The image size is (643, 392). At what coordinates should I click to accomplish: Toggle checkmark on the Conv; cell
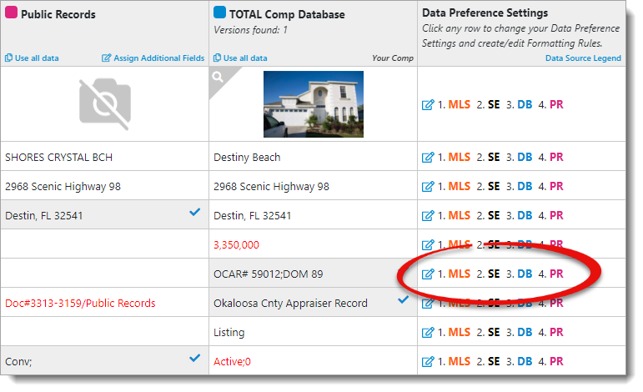(194, 358)
